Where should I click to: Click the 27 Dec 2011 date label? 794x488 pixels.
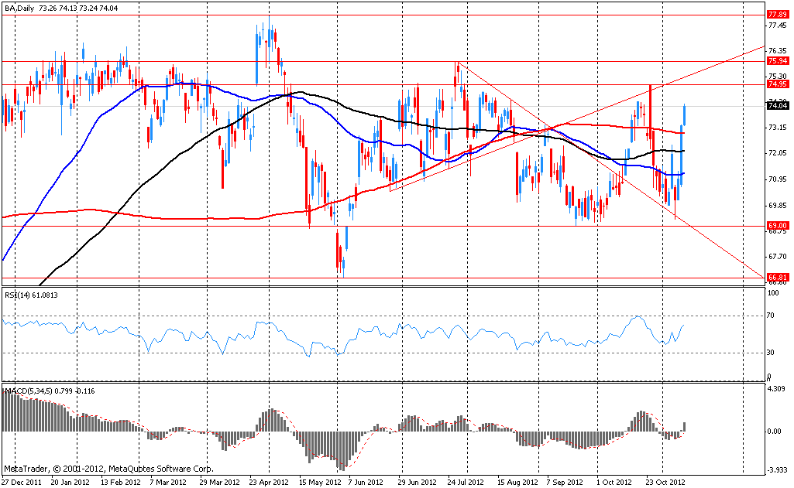pyautogui.click(x=22, y=481)
